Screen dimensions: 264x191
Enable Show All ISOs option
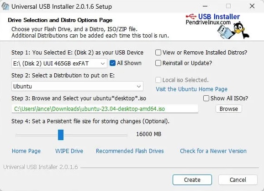[x=206, y=98]
